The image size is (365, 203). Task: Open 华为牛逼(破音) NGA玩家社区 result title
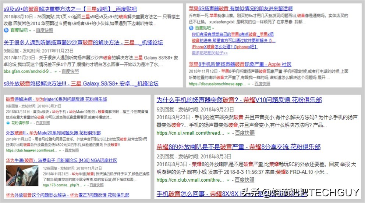[61, 160]
